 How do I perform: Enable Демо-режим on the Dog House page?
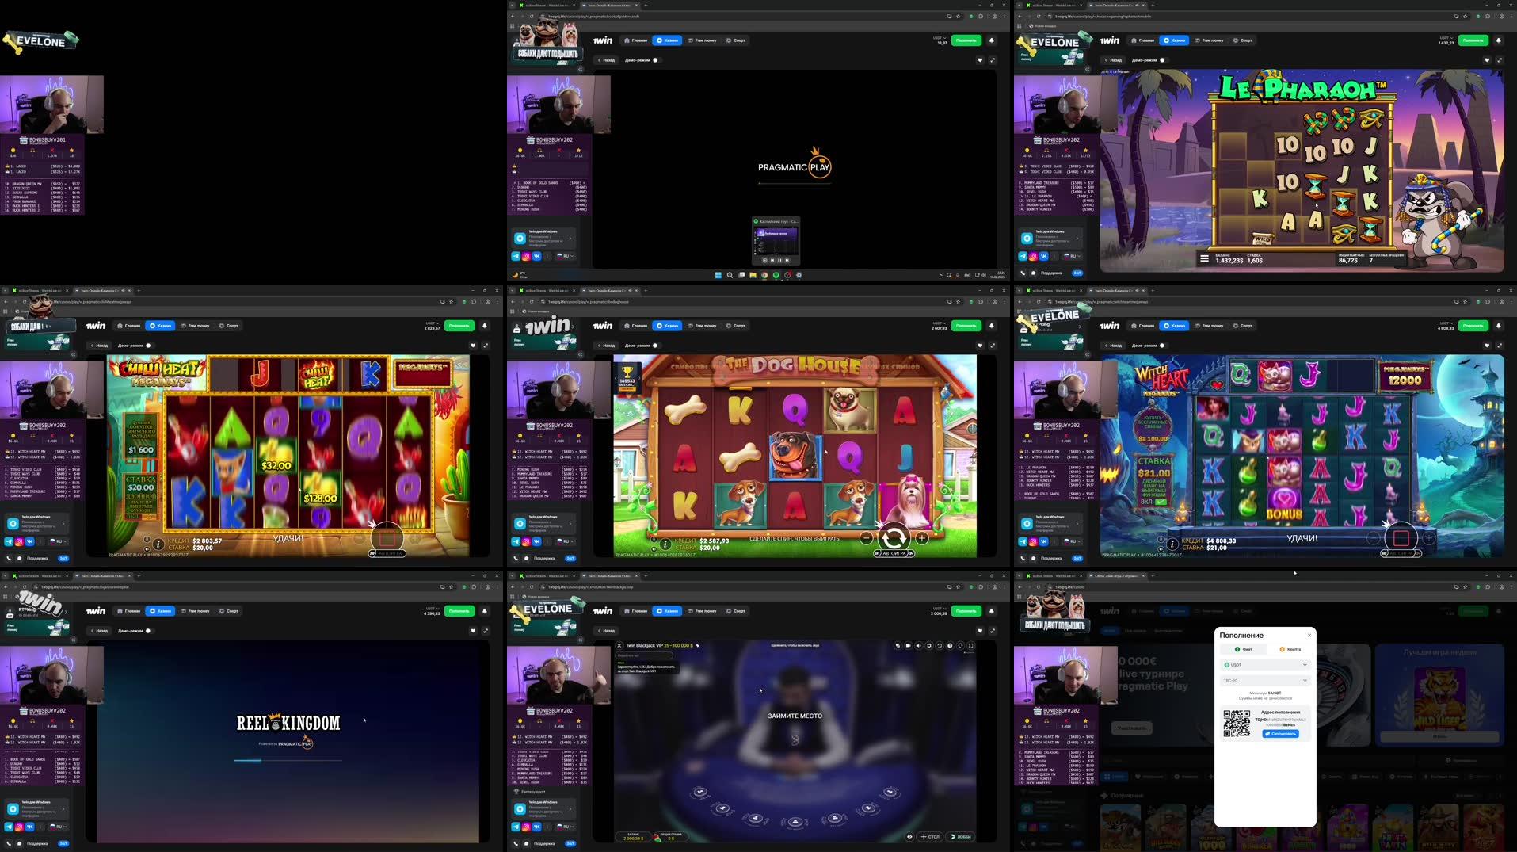656,346
